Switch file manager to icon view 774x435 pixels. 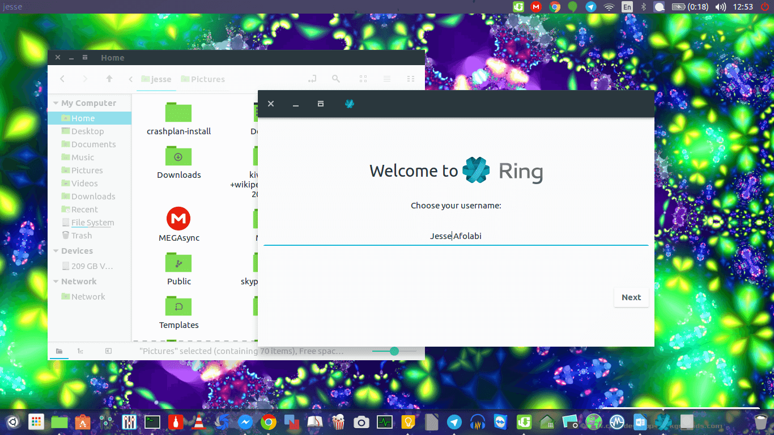point(363,79)
